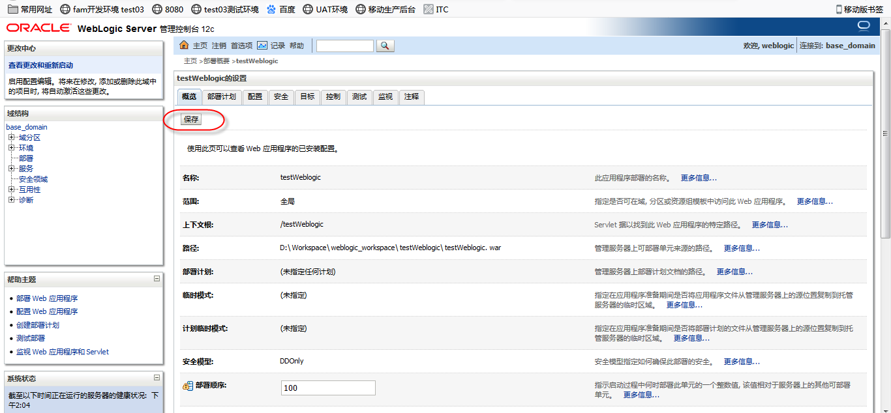Open the test03测试环境 bookmark
Image resolution: width=891 pixels, height=413 pixels.
[x=225, y=9]
